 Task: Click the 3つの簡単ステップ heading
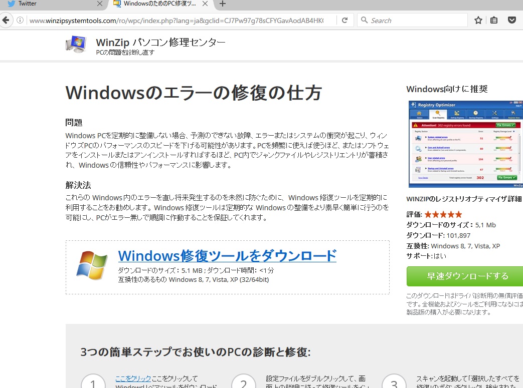196,352
